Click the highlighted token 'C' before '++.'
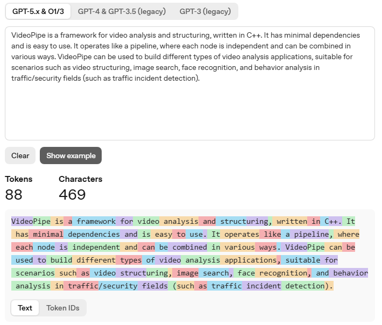 click(324, 221)
